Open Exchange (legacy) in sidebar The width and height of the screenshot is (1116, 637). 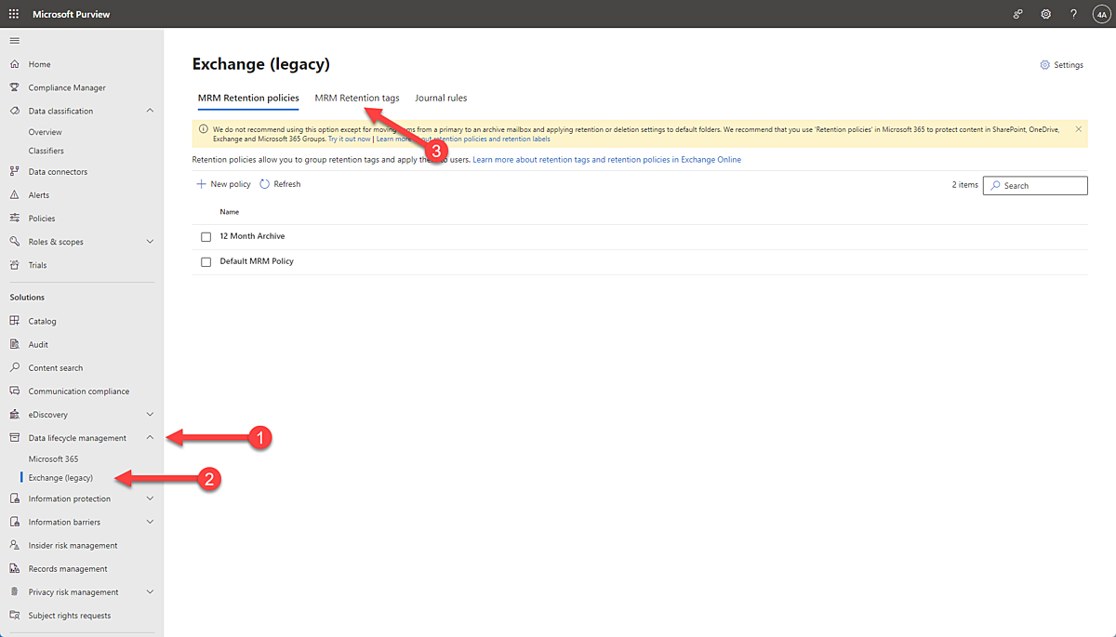coord(60,478)
